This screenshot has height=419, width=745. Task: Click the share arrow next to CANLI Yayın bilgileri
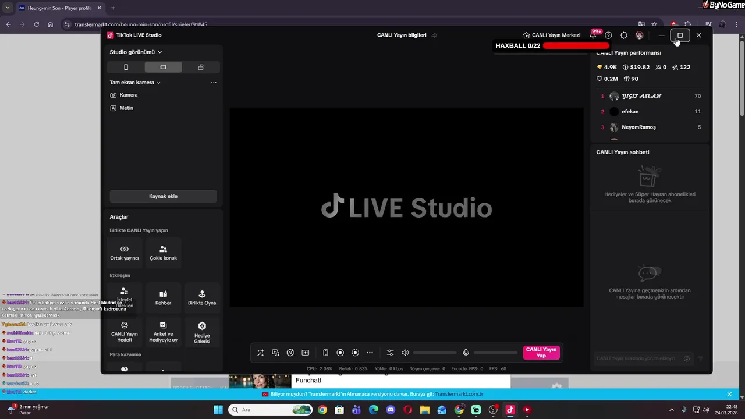434,35
